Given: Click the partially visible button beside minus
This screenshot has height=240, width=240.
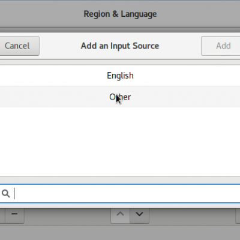Looking at the screenshot, I should tap(2, 215).
